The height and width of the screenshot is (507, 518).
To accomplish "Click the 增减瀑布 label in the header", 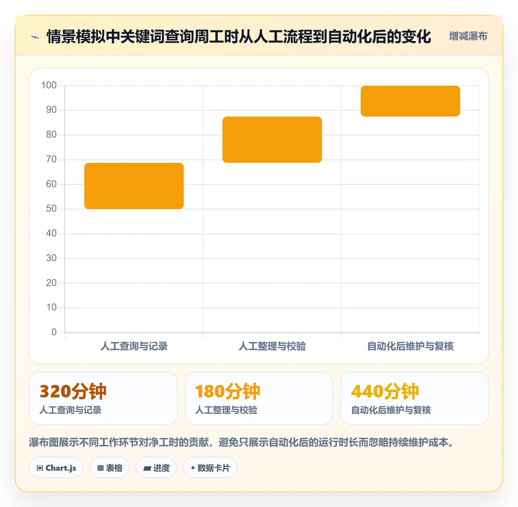I will [468, 36].
